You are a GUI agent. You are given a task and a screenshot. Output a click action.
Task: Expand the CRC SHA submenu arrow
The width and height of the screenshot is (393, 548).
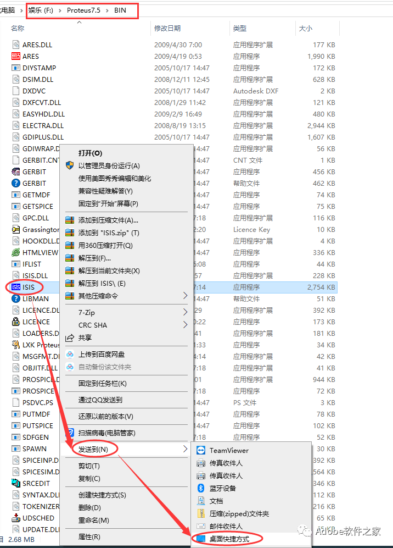pos(185,325)
